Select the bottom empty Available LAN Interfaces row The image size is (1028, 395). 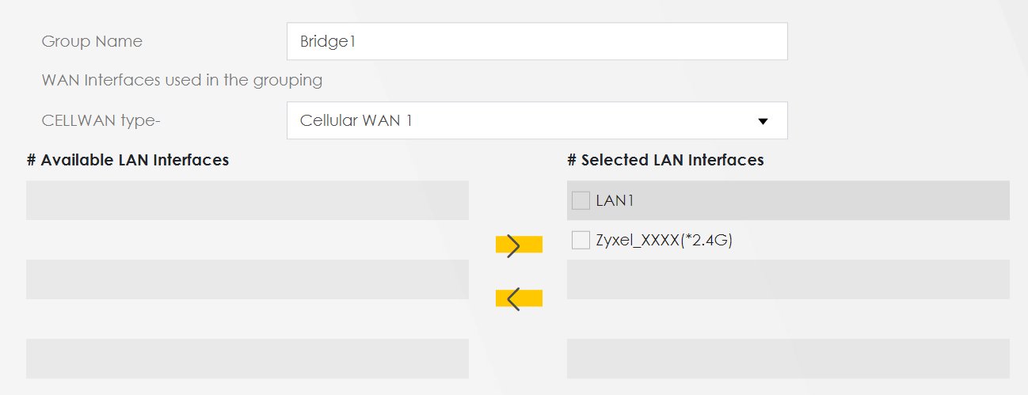247,359
